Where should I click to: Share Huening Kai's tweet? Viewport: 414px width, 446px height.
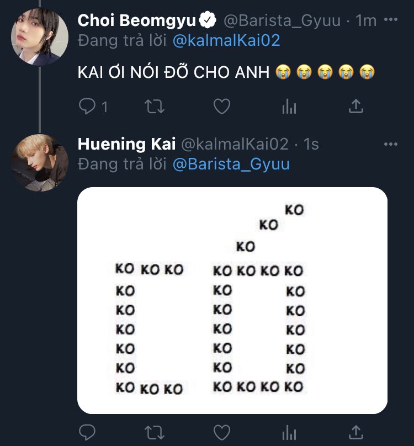click(356, 432)
